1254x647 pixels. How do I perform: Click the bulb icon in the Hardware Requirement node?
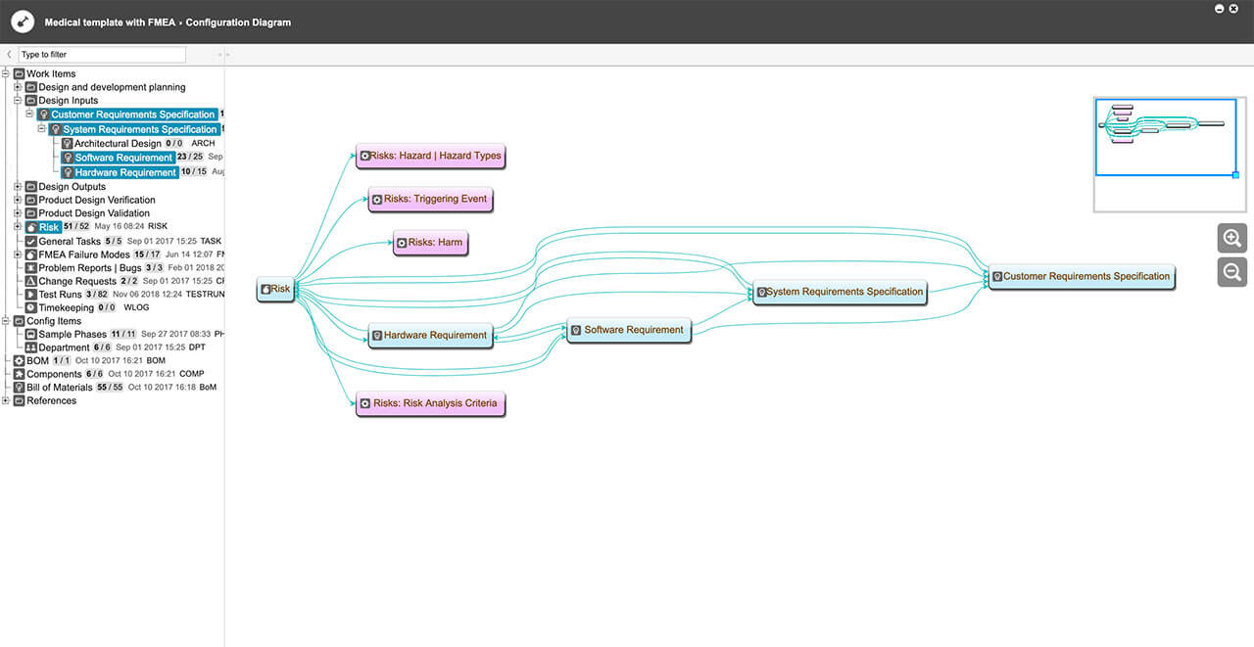point(376,336)
